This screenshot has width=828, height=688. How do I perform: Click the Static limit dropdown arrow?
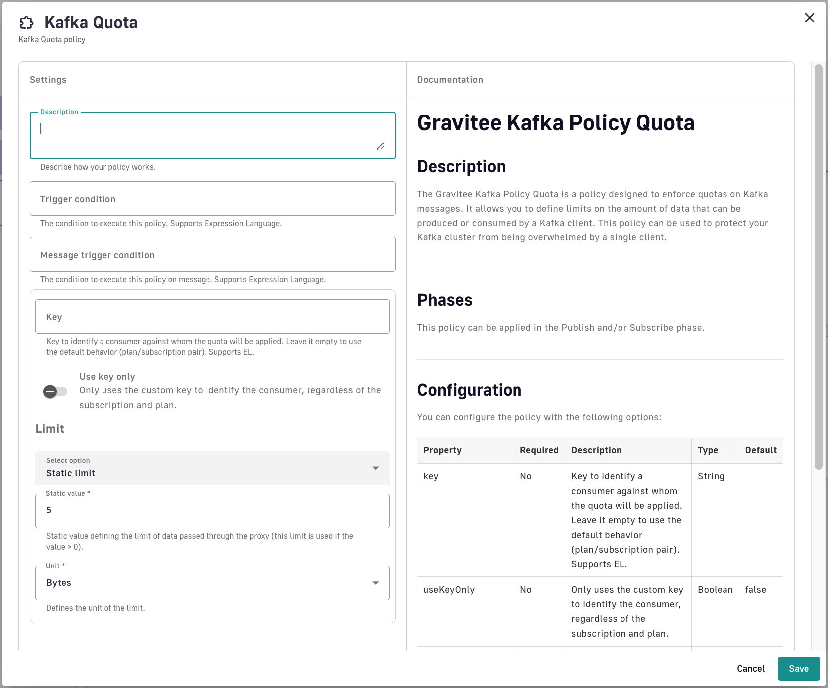coord(376,468)
